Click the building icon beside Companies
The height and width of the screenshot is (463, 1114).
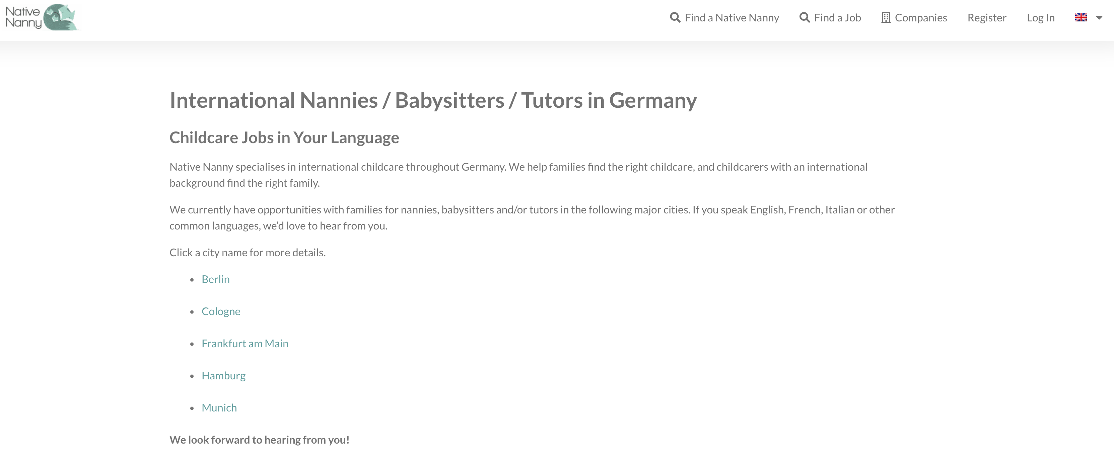886,18
